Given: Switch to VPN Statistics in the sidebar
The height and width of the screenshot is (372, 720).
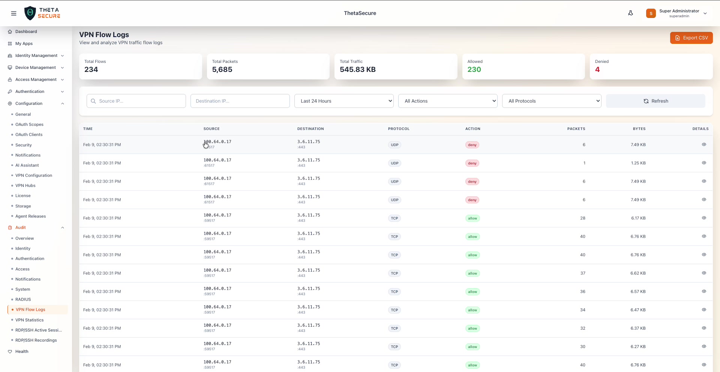Looking at the screenshot, I should (30, 320).
